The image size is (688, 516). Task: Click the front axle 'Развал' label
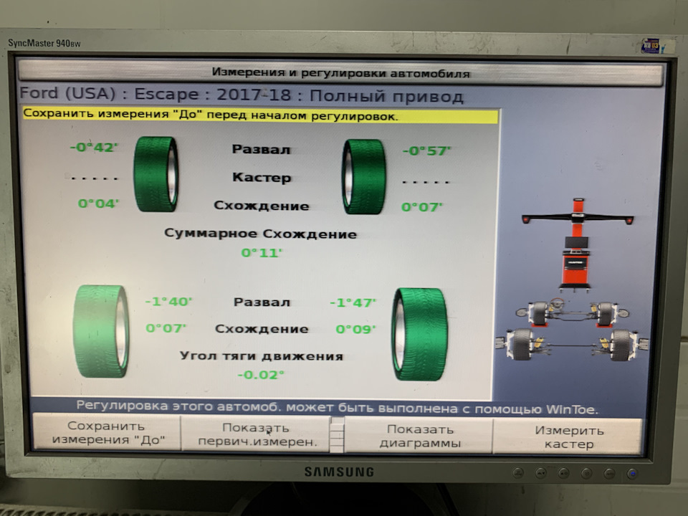pyautogui.click(x=261, y=150)
